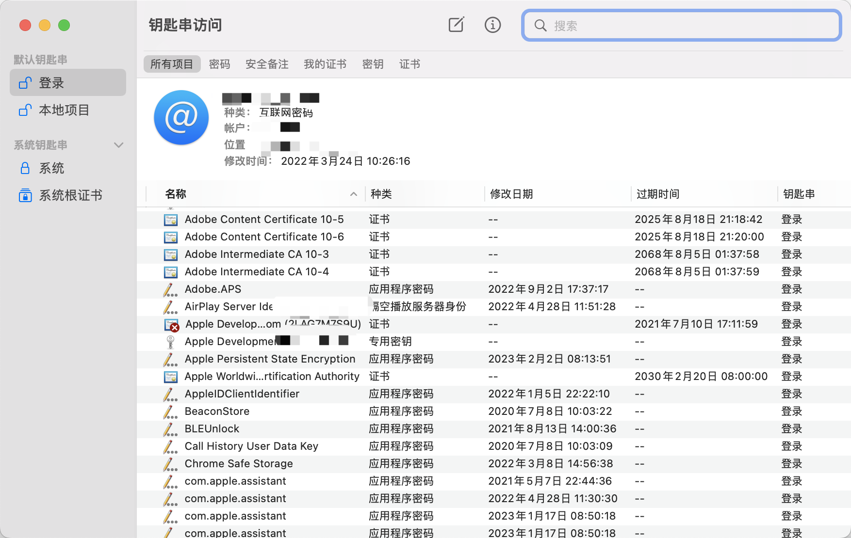This screenshot has height=538, width=851.
Task: Toggle the sort direction arrow in 名称 column
Action: tap(354, 194)
